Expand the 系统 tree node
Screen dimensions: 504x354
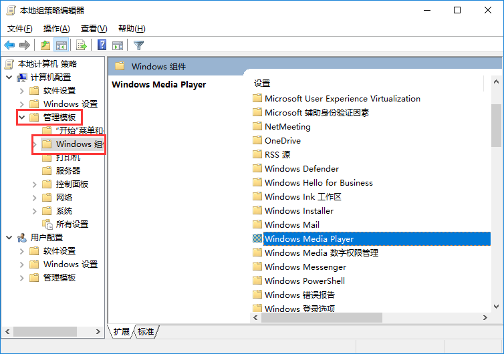pos(35,211)
